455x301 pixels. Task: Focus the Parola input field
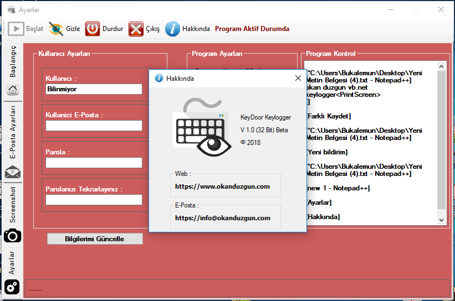click(94, 163)
